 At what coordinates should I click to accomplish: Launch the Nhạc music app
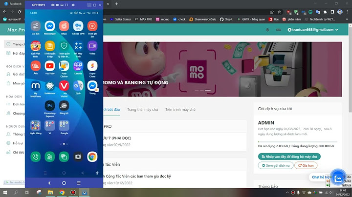[x=64, y=26]
